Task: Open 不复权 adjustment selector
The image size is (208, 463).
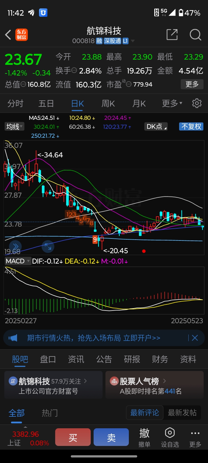Action: point(191,127)
